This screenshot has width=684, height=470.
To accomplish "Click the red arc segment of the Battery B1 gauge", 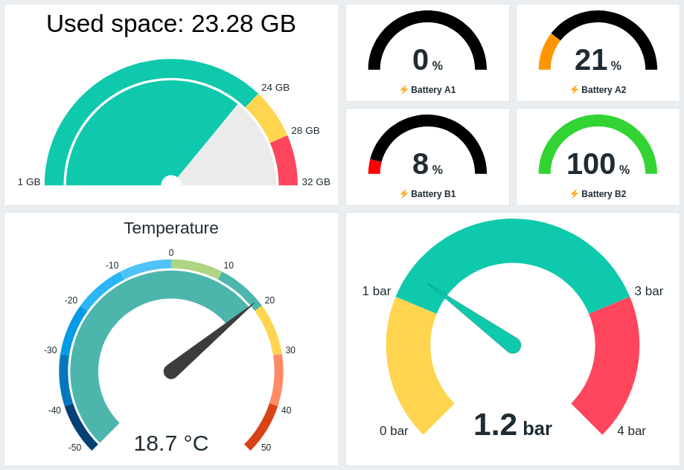I will [x=374, y=167].
